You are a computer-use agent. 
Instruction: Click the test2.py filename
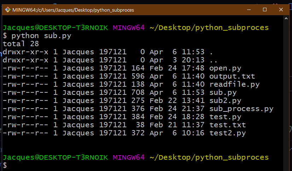pos(227,133)
